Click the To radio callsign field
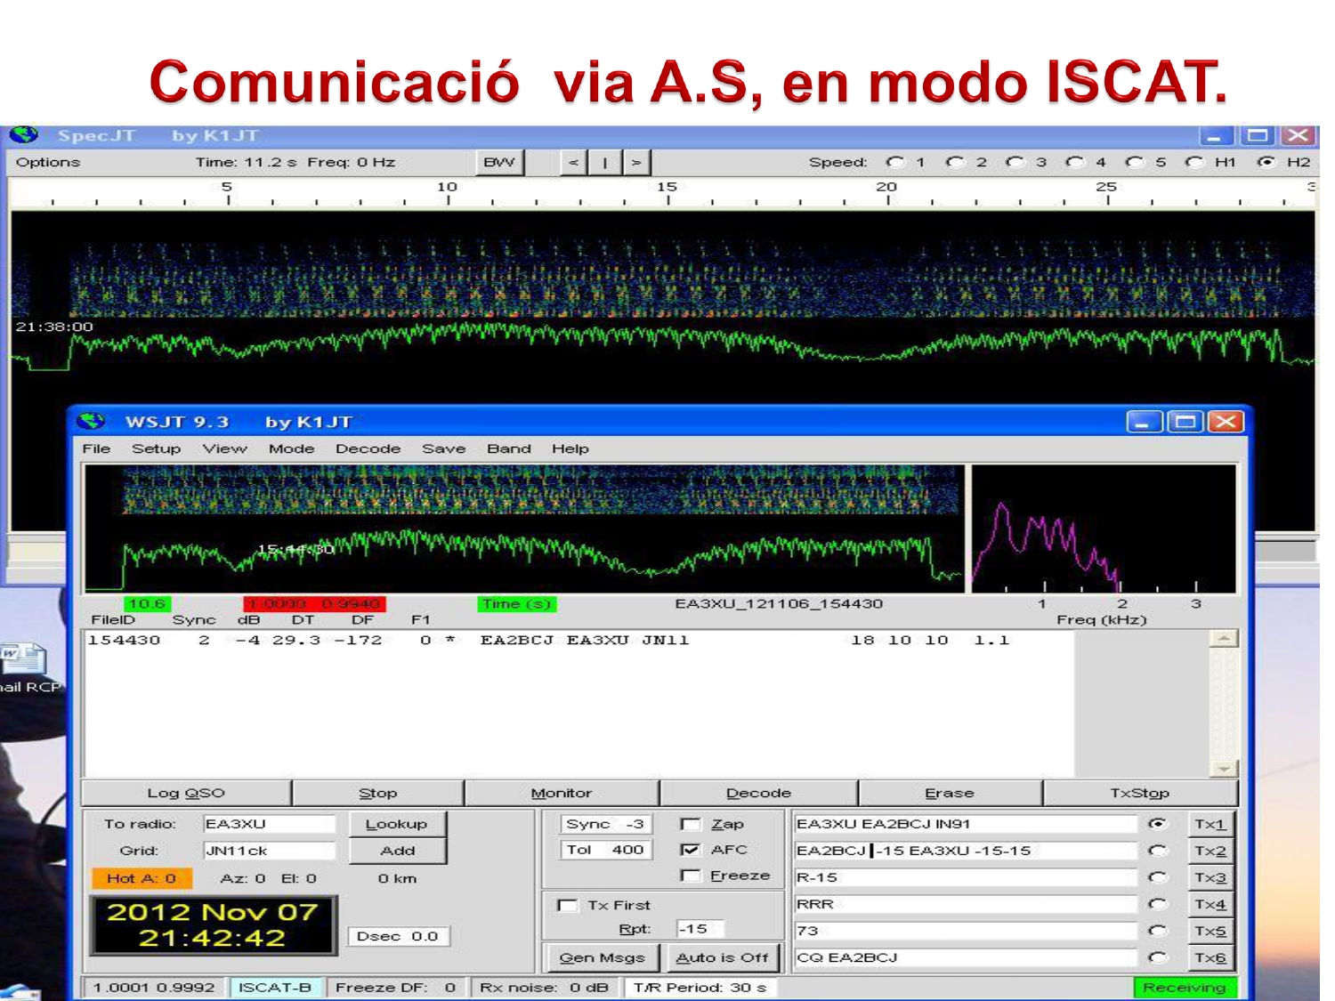 click(x=268, y=824)
